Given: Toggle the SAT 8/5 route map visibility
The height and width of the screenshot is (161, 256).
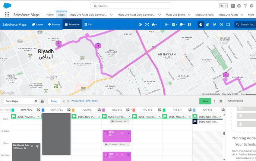Looking at the screenshot, I should [223, 110].
